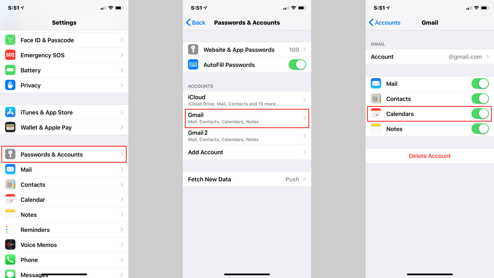The image size is (494, 278).
Task: Open Face ID & Passcode settings
Action: tap(64, 40)
